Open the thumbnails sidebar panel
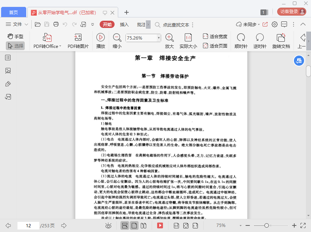This screenshot has width=311, height=232. click(x=8, y=71)
